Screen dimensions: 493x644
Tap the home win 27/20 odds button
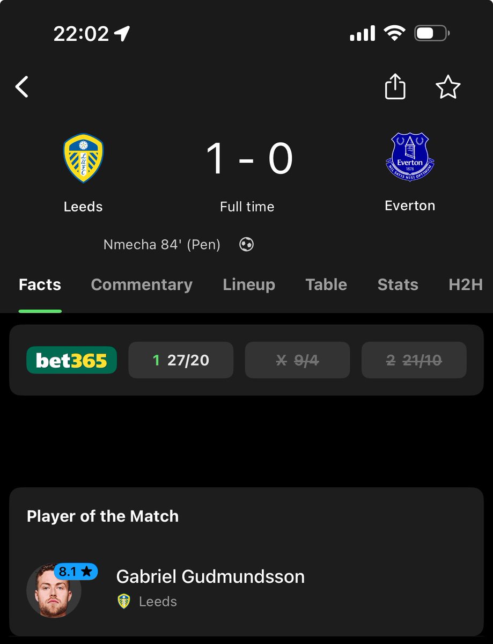[x=181, y=360]
